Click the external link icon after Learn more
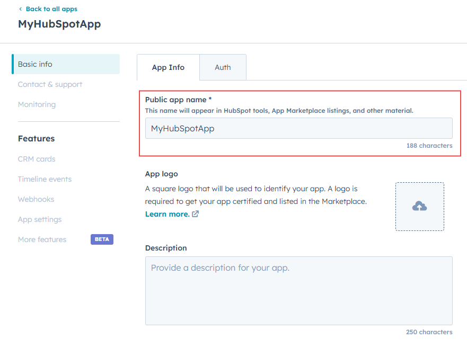This screenshot has width=467, height=348. [195, 214]
